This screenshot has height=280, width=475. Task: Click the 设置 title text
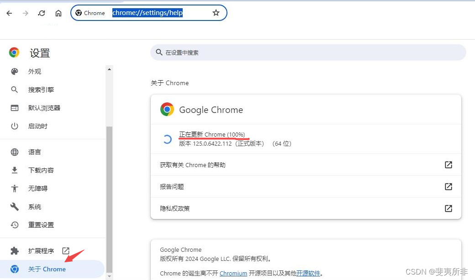tap(40, 53)
